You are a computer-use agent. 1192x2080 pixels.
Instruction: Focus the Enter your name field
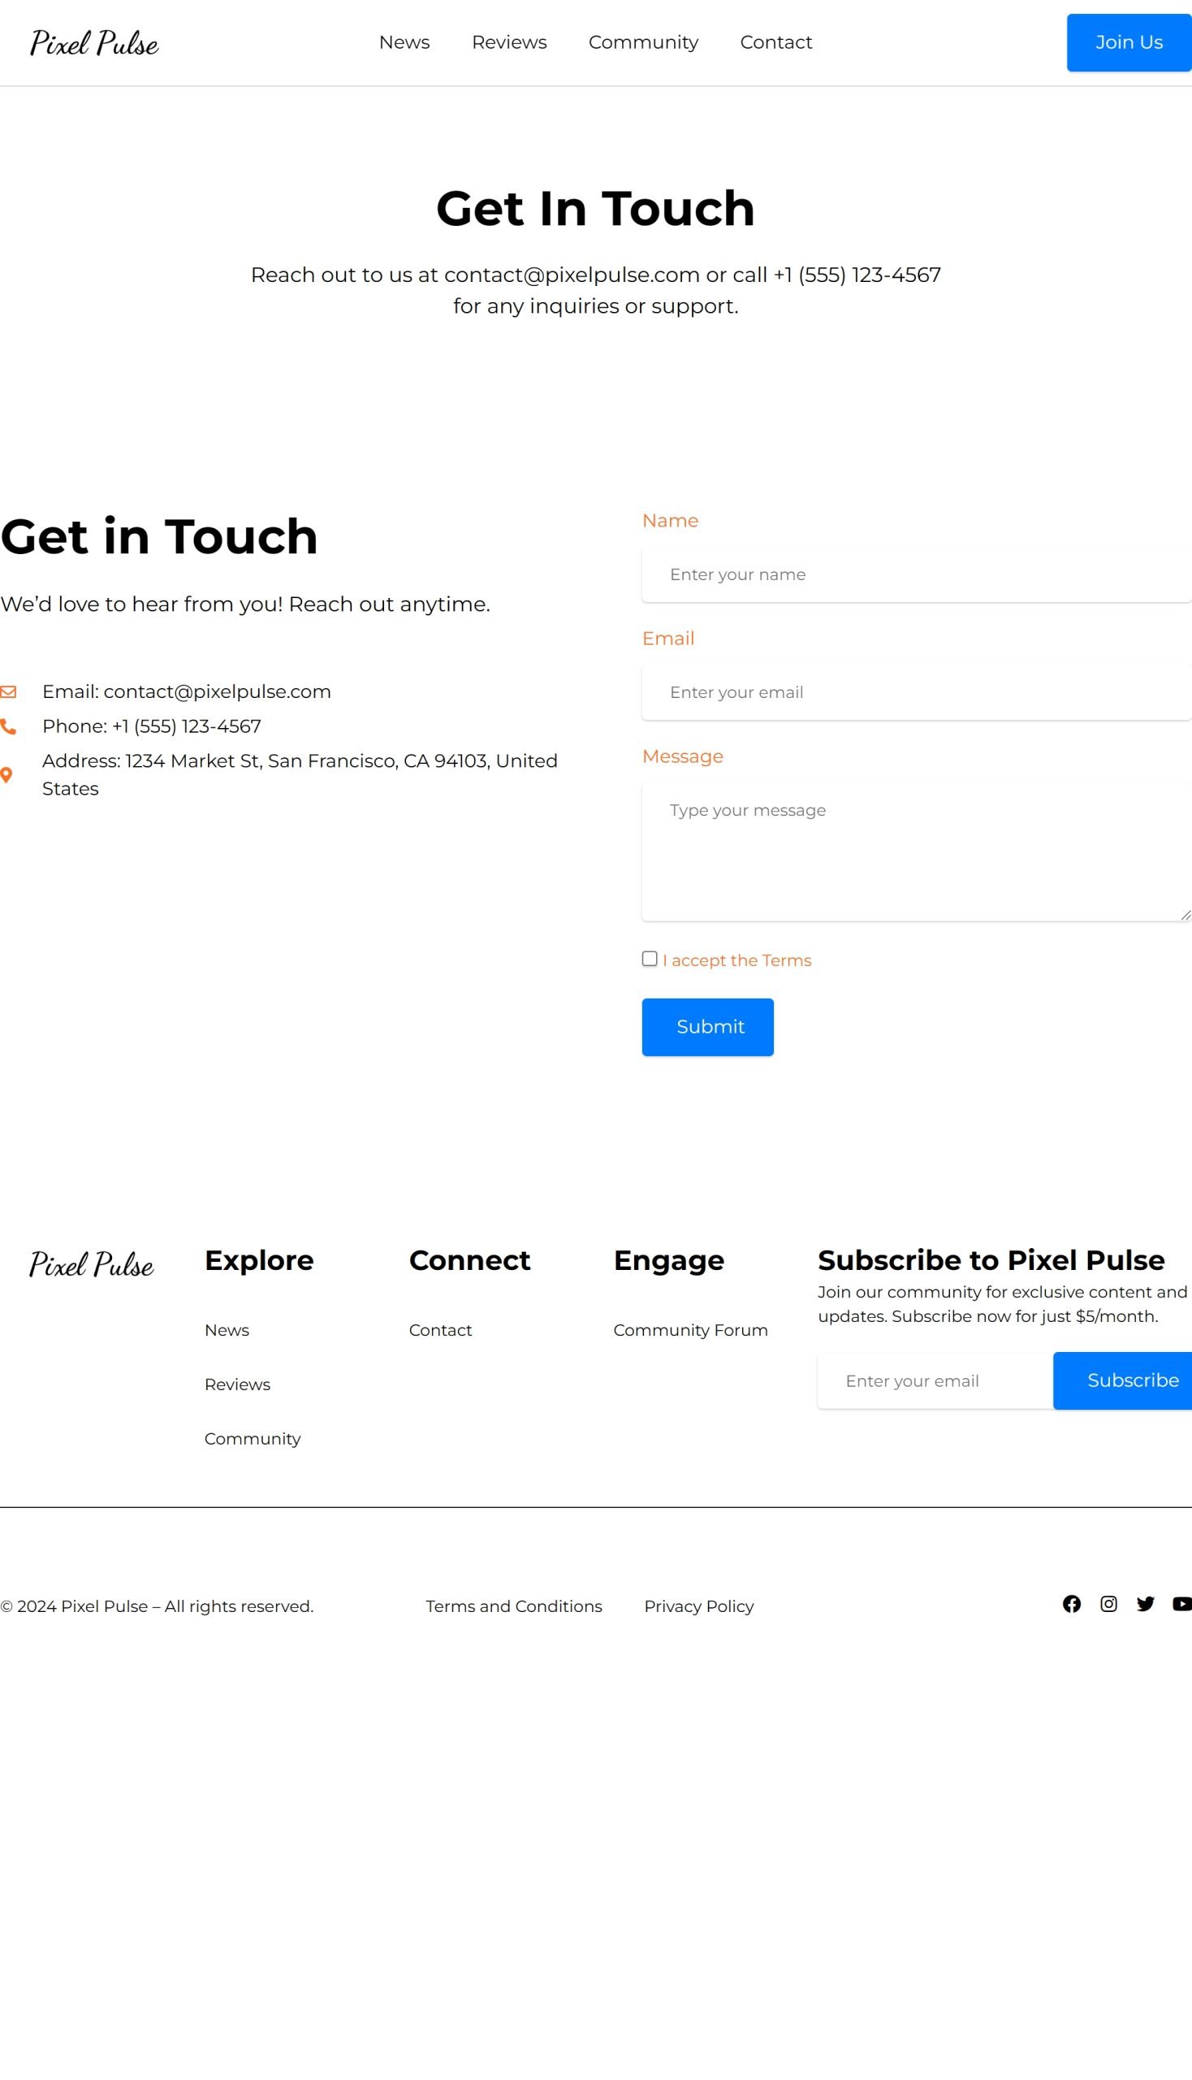coord(917,574)
